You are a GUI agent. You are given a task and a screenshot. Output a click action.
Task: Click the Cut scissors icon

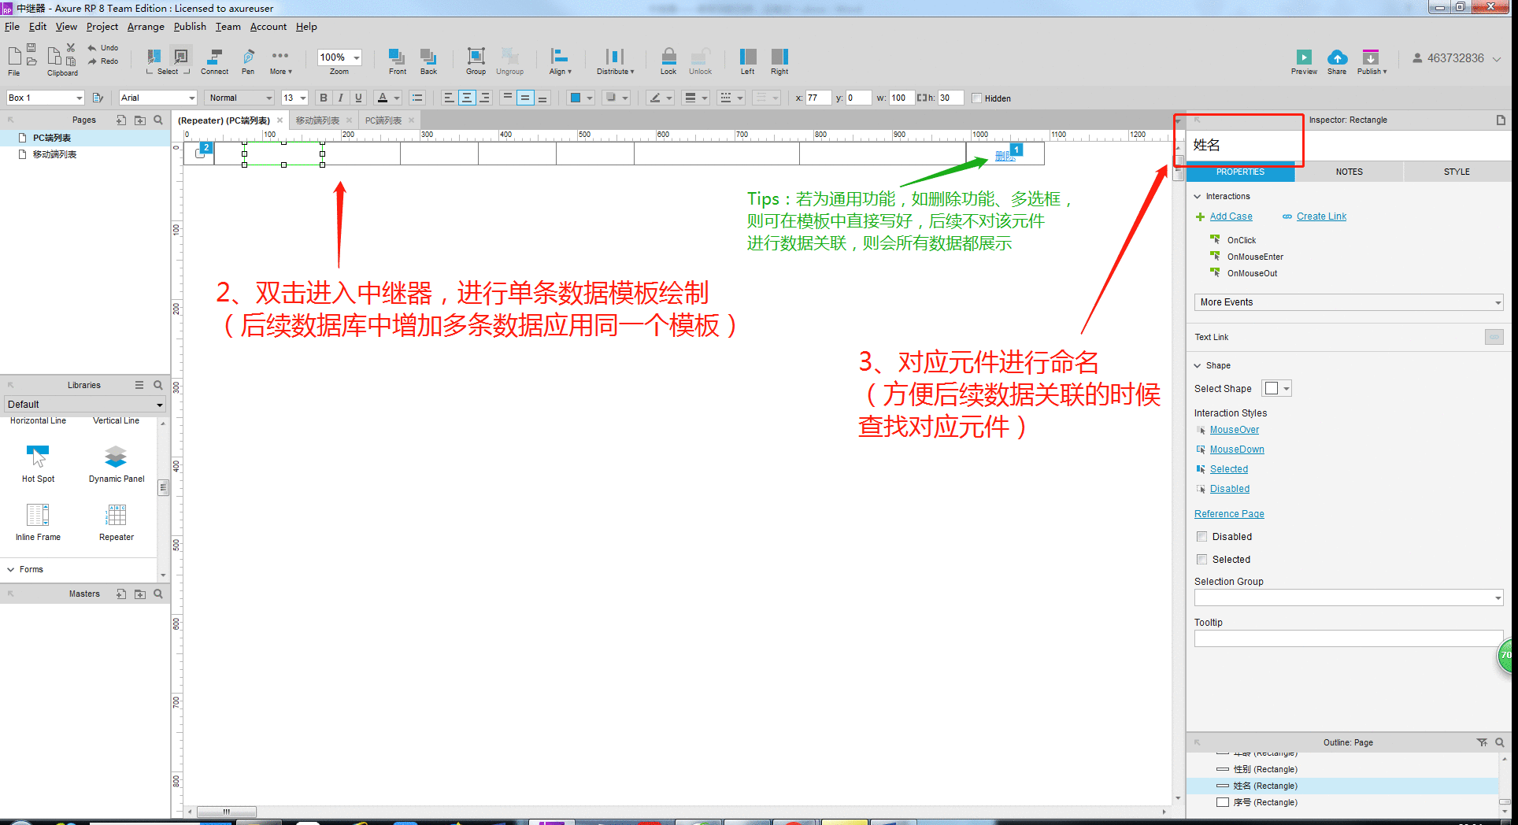point(71,48)
